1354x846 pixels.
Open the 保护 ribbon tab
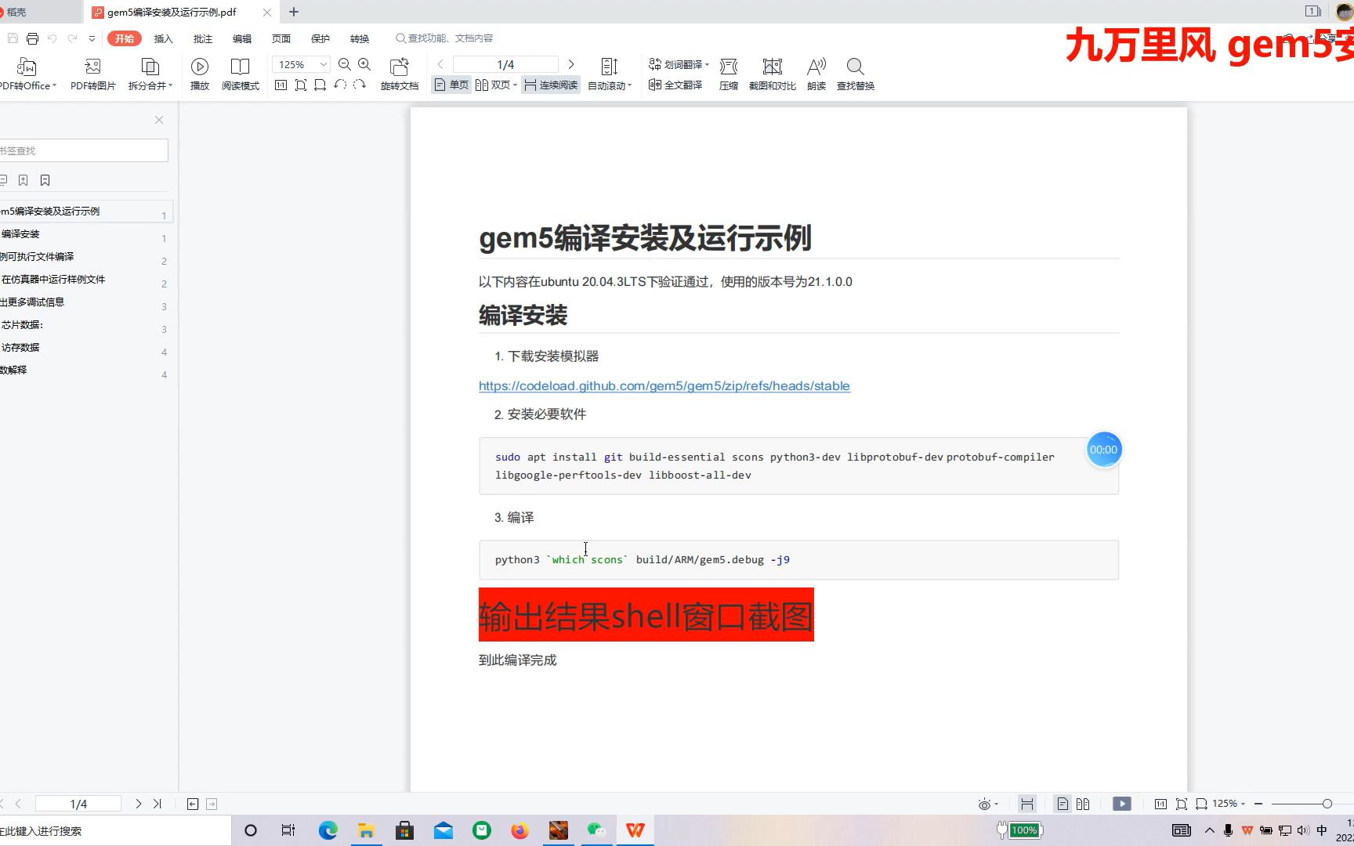click(x=320, y=38)
